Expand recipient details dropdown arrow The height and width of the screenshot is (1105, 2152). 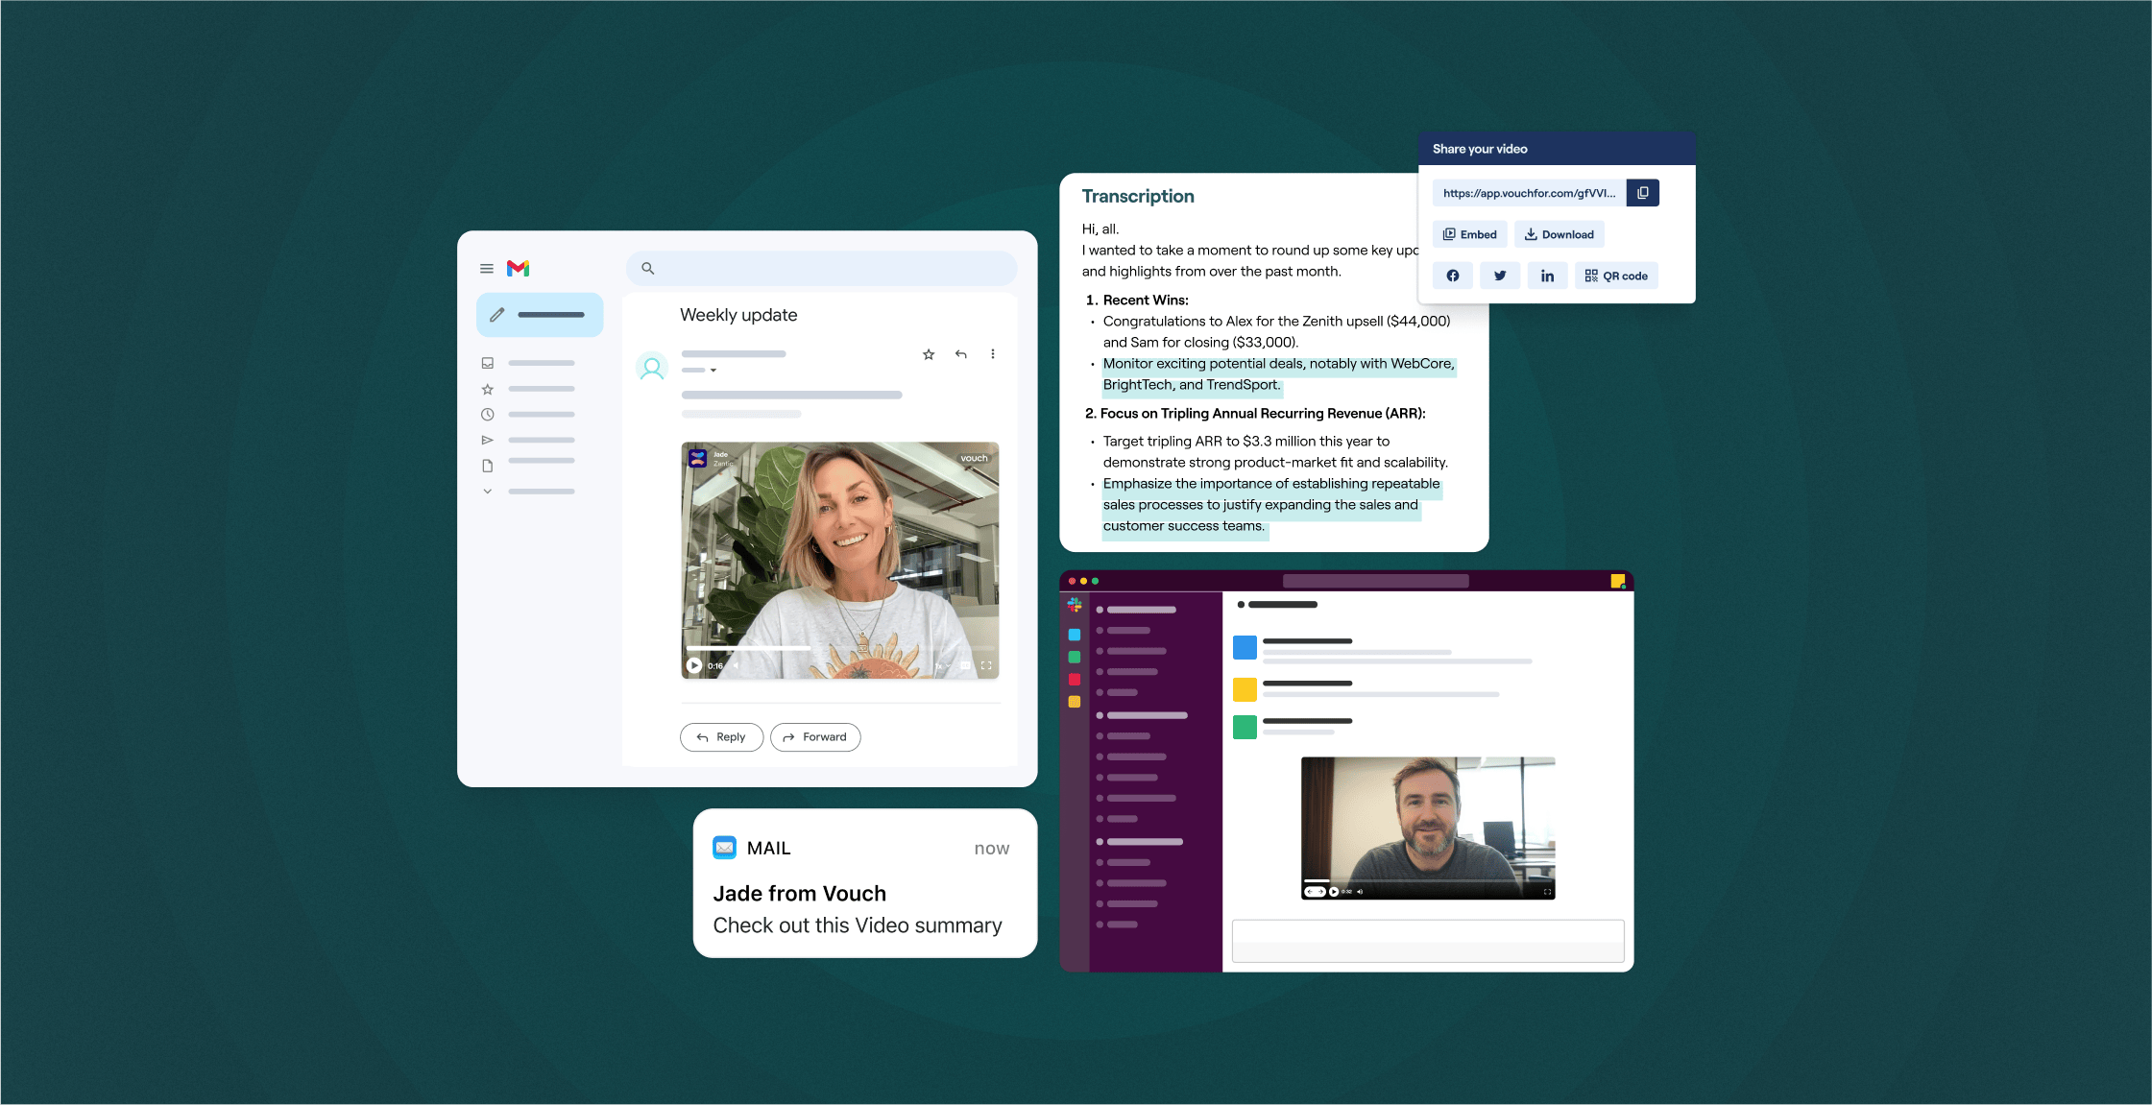coord(713,371)
